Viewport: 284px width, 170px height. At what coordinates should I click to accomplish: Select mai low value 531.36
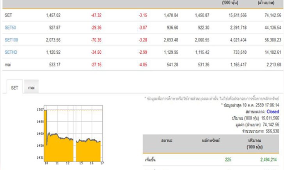point(204,65)
